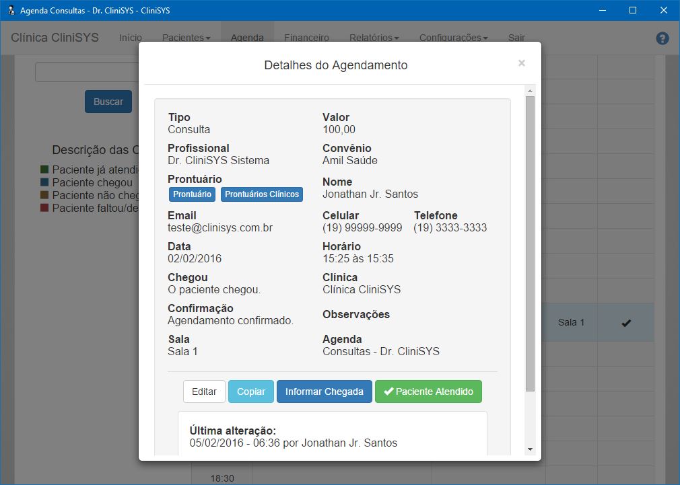Click the Informar Chegada button
The width and height of the screenshot is (680, 485).
coord(324,391)
